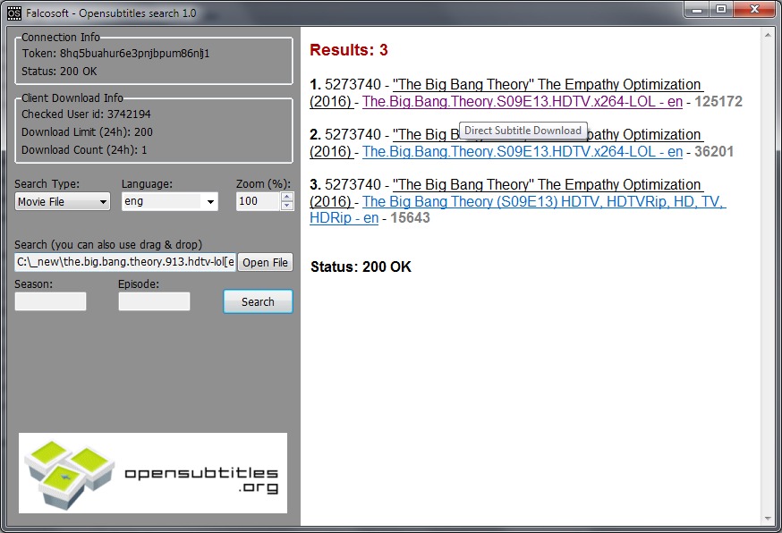
Task: Open result 3 Empathy Optimization title link
Action: [x=547, y=184]
